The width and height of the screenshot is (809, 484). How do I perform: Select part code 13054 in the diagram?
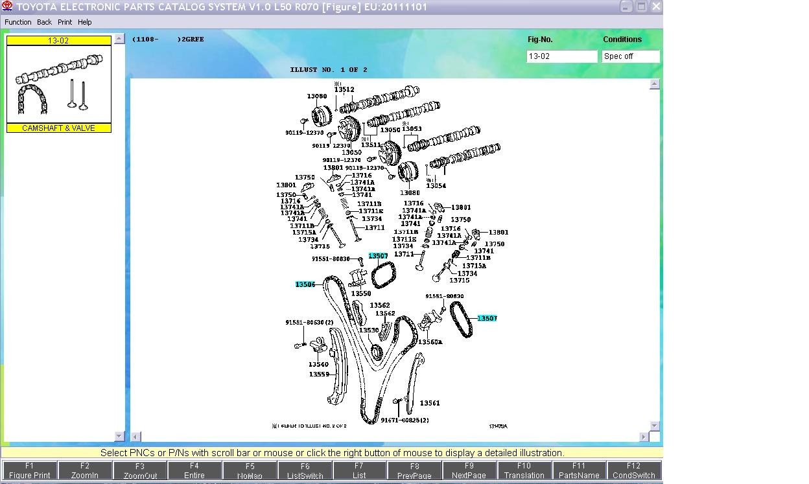coord(436,186)
